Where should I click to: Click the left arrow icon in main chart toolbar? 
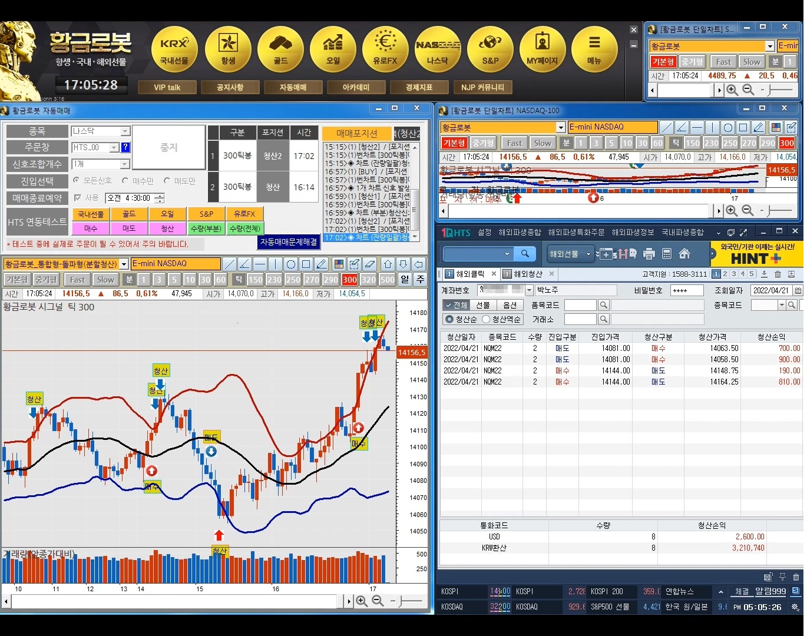click(418, 264)
